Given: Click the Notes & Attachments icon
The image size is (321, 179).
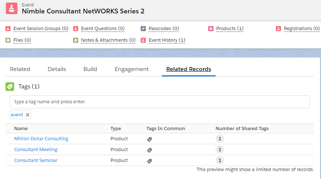Looking at the screenshot, I should 76,40.
